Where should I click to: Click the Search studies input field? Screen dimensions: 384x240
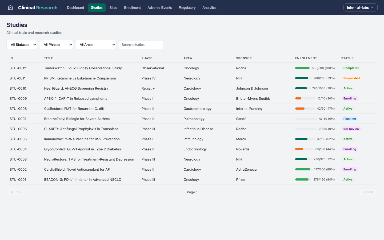pos(141,45)
